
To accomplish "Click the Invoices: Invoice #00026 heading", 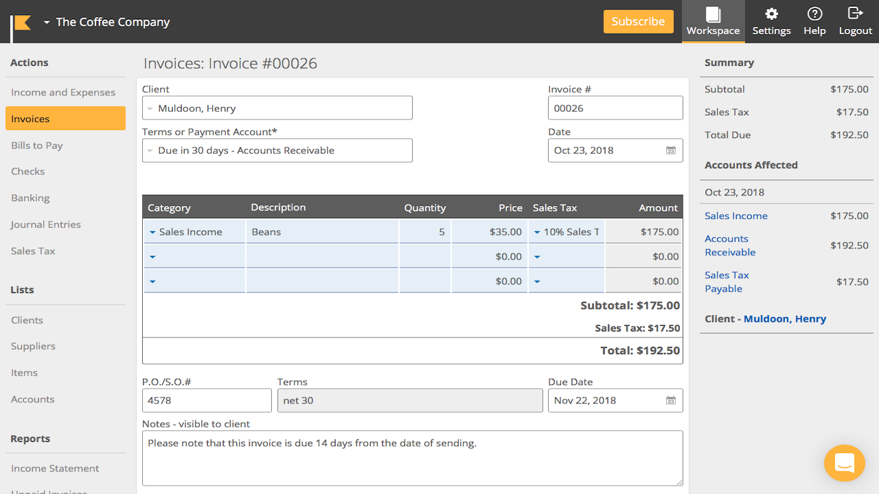I will pos(230,64).
